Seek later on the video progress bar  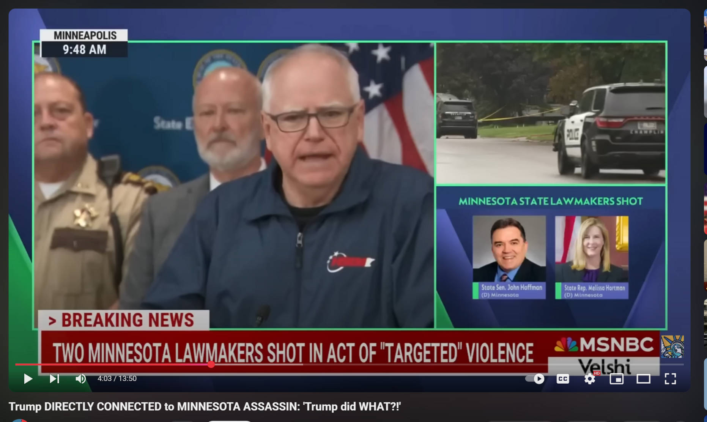tap(448, 364)
